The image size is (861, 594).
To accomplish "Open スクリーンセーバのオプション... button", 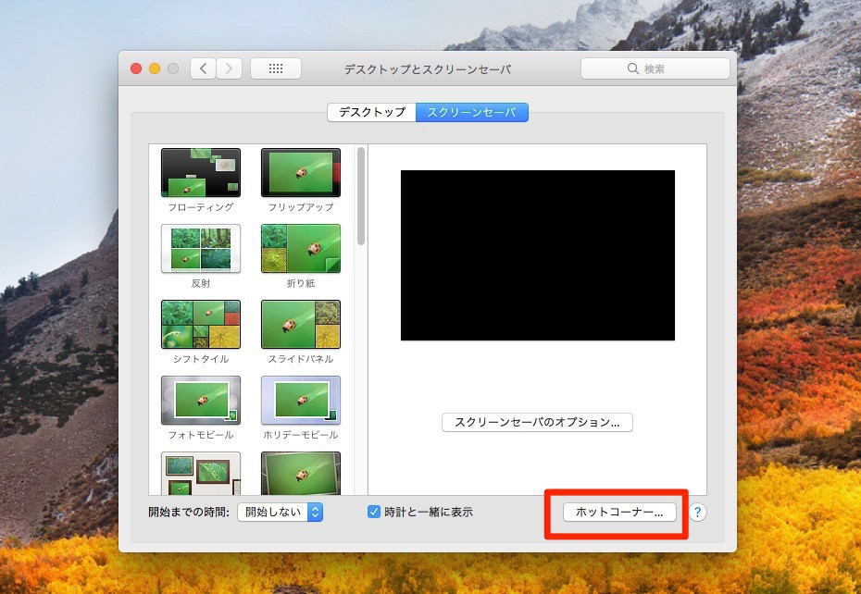I will (537, 422).
